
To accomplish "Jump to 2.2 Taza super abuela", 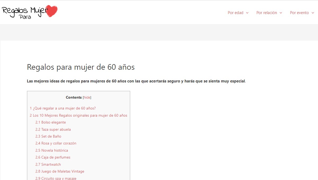I will [x=53, y=129].
